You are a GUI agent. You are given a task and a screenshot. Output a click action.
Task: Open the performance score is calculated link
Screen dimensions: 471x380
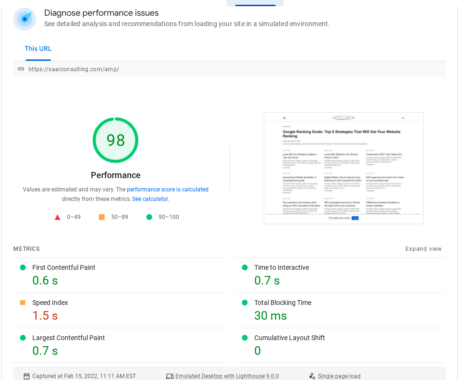(167, 190)
